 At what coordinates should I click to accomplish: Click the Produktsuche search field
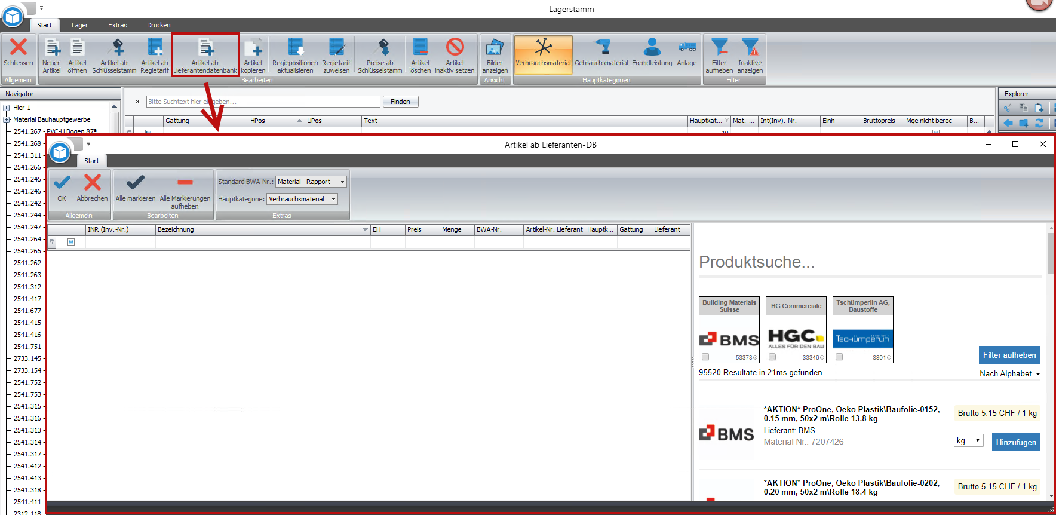pyautogui.click(x=869, y=262)
